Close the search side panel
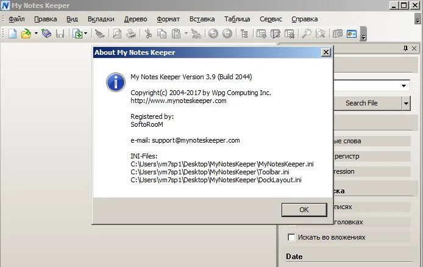423x267 pixels. point(414,48)
